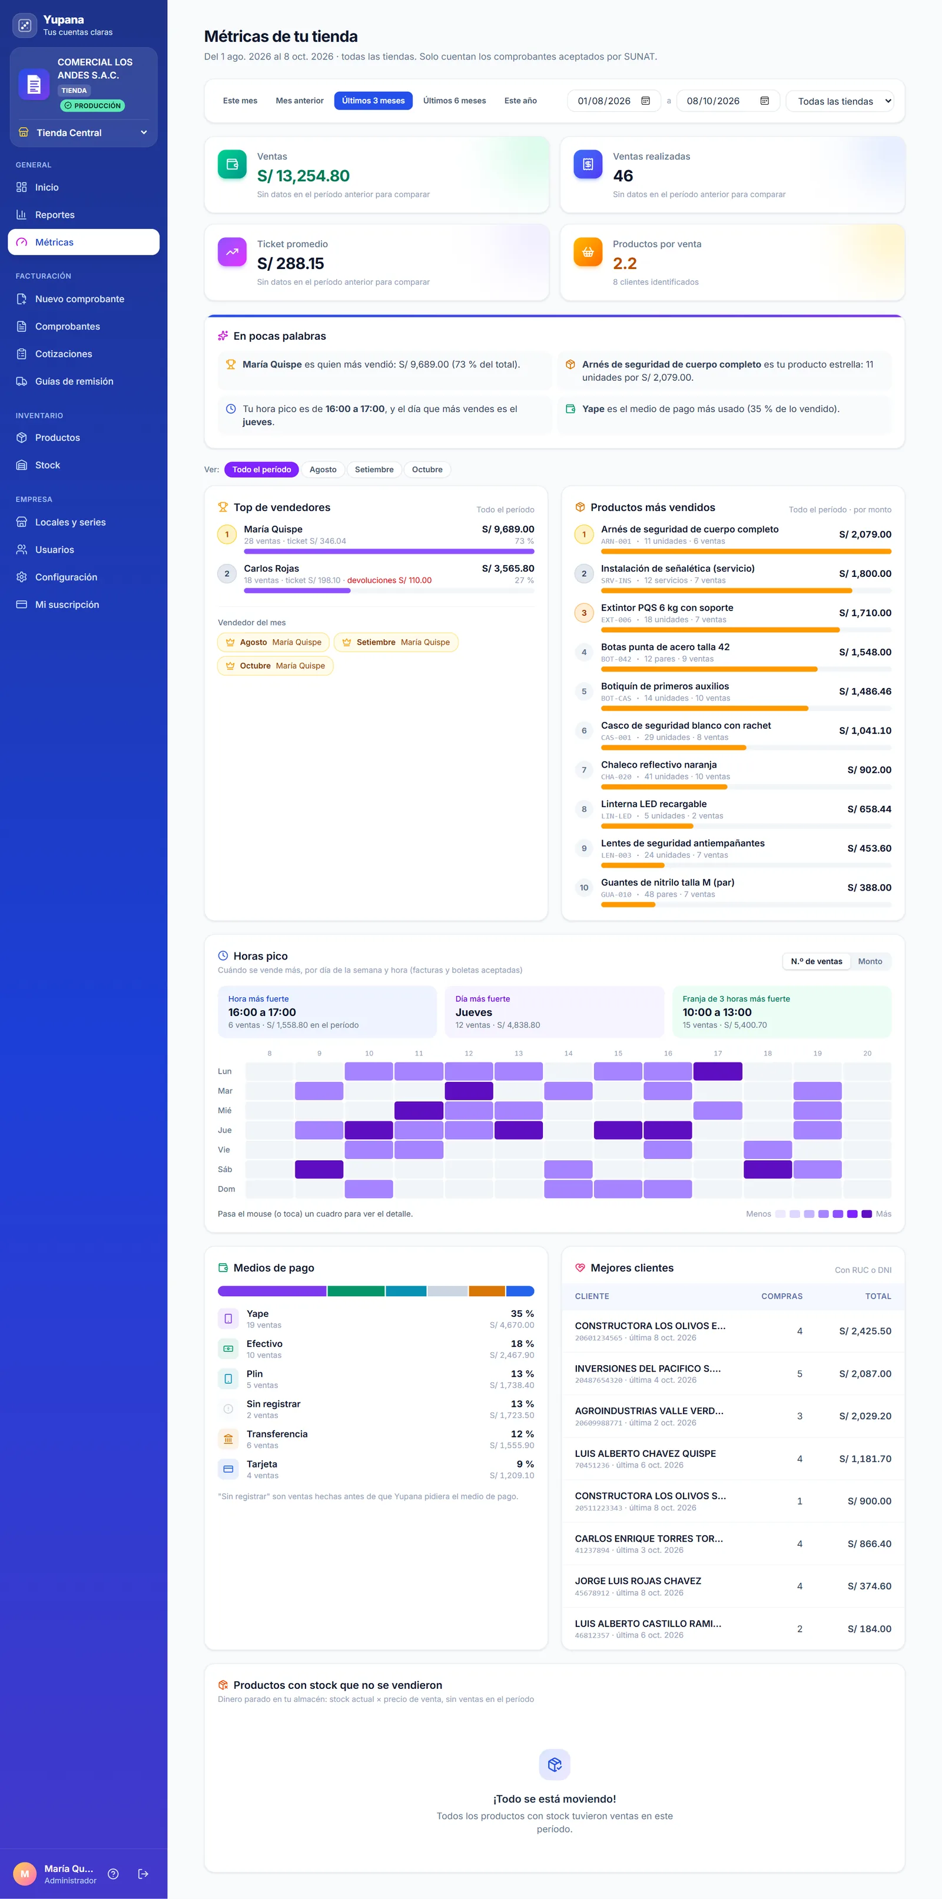Image resolution: width=942 pixels, height=1899 pixels.
Task: Click the bank icon beside Transferencia
Action: (228, 1439)
